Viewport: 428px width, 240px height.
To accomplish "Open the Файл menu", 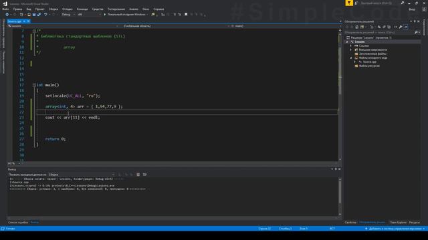I will coord(5,9).
